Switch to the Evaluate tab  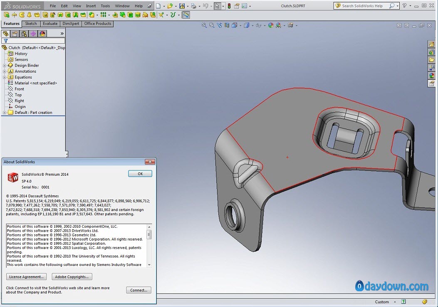pos(50,24)
